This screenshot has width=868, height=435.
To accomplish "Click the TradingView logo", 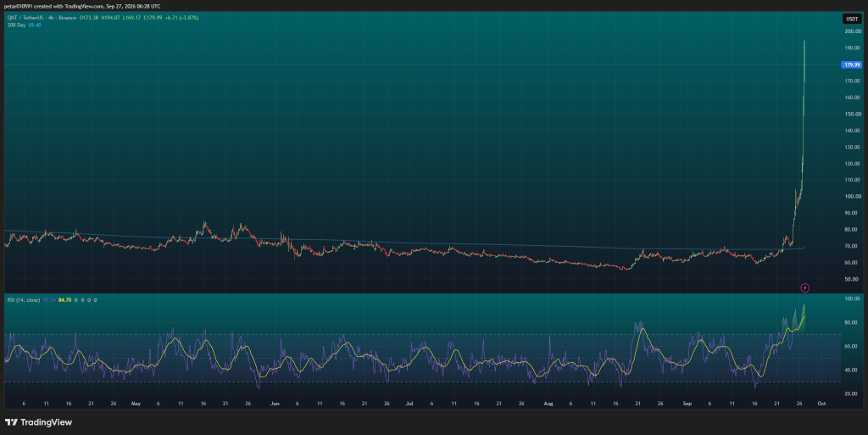I will [x=39, y=422].
